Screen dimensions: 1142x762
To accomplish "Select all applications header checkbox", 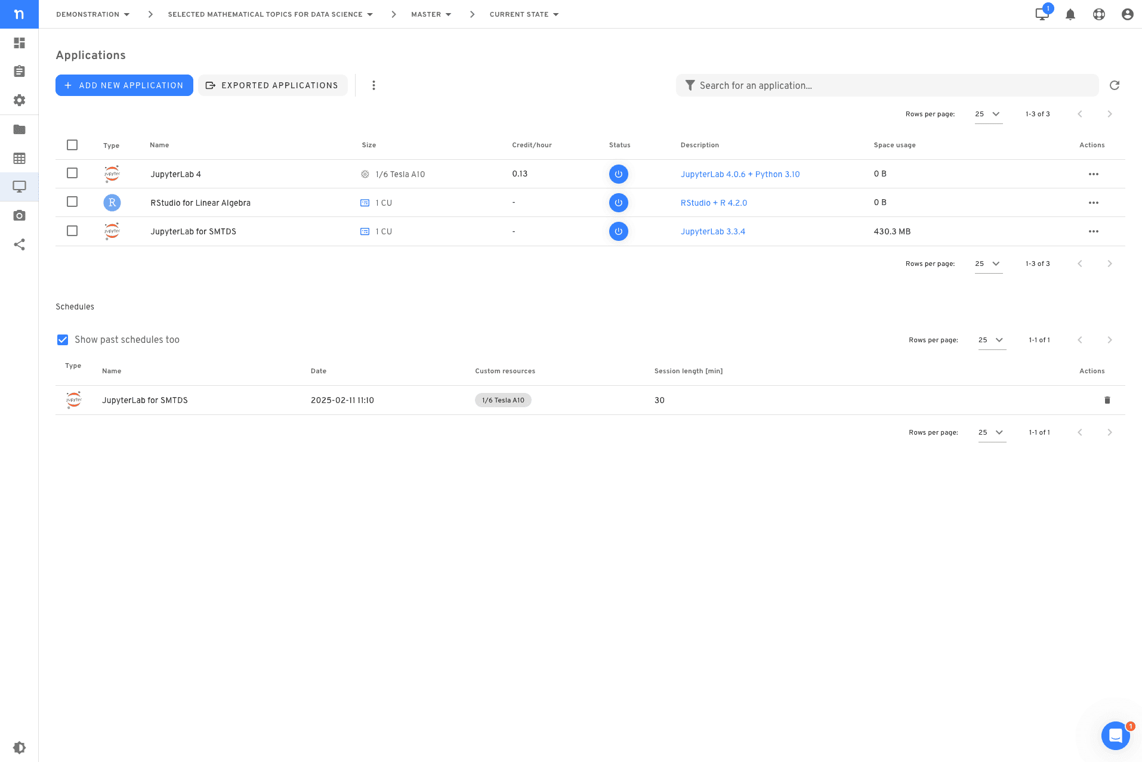I will (72, 145).
